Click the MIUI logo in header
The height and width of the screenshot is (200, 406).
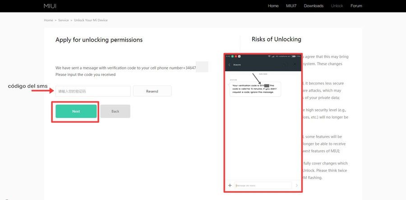[50, 6]
